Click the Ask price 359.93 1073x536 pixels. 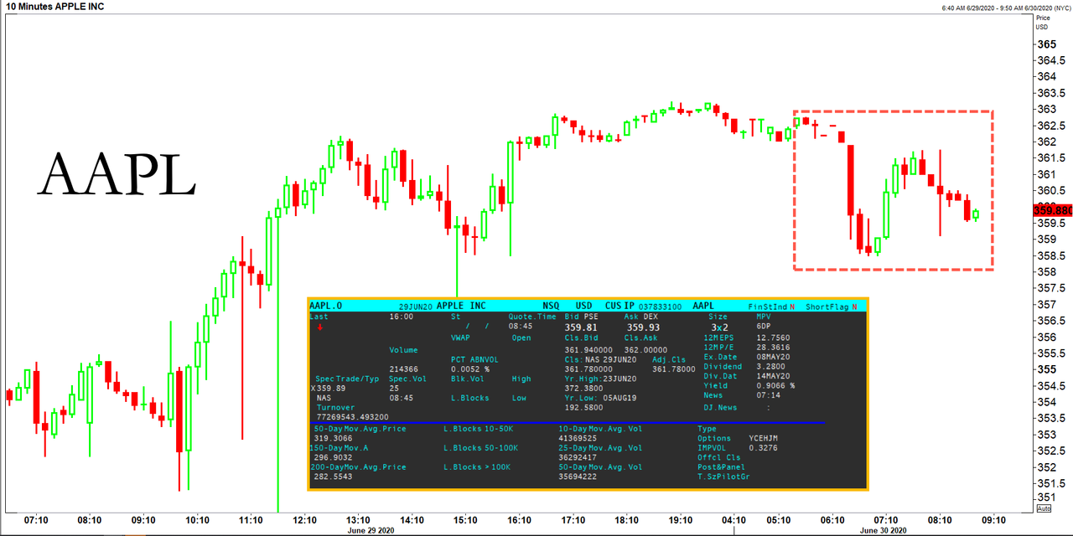pos(642,327)
